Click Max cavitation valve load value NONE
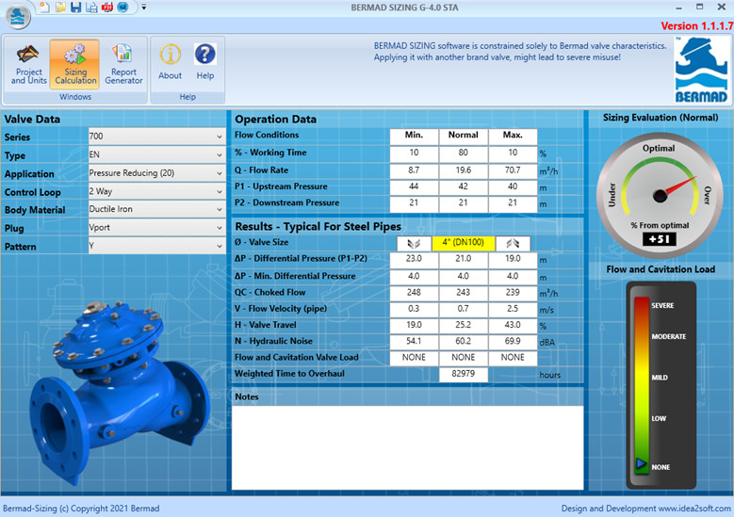Screen dimensions: 734x517 coord(513,358)
